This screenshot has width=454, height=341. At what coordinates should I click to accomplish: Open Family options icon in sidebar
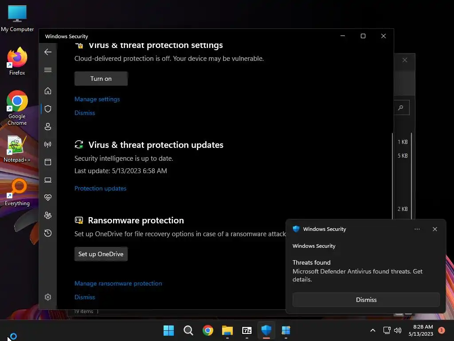pyautogui.click(x=48, y=215)
